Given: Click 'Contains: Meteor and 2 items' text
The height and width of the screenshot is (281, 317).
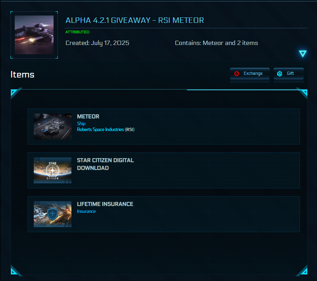Looking at the screenshot, I should pos(217,43).
